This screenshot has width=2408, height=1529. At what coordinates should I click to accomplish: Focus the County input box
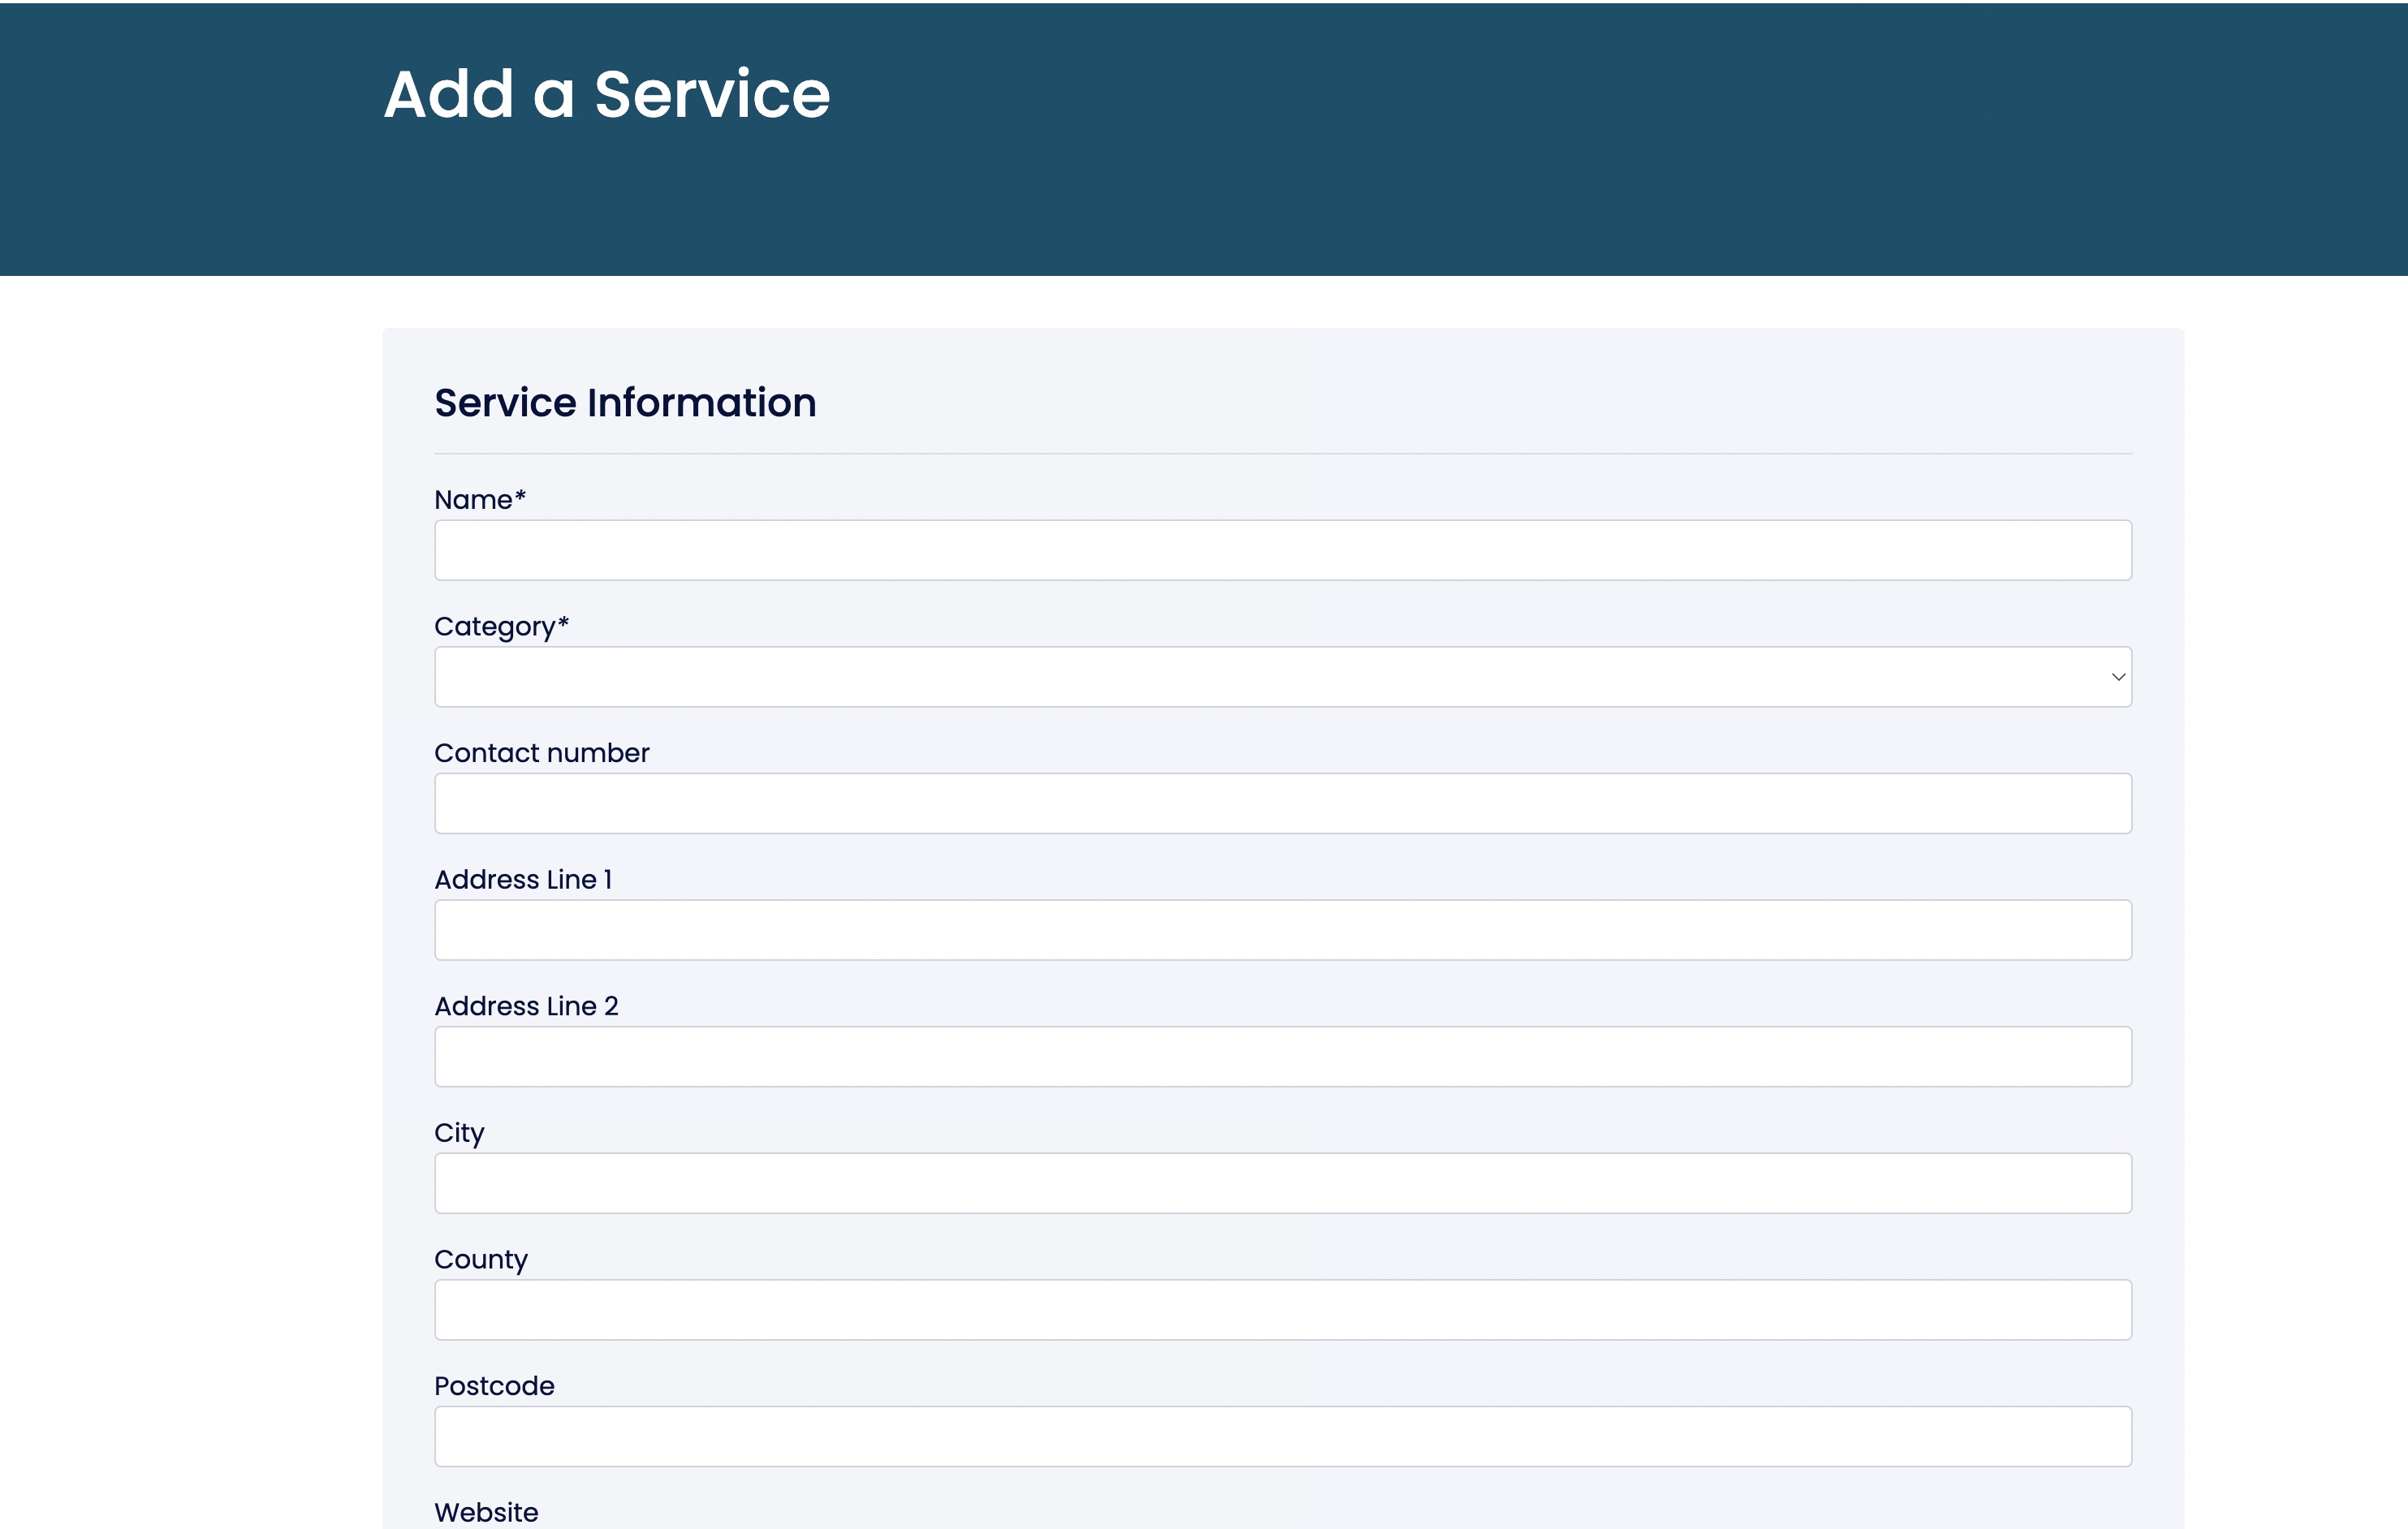tap(1282, 1310)
